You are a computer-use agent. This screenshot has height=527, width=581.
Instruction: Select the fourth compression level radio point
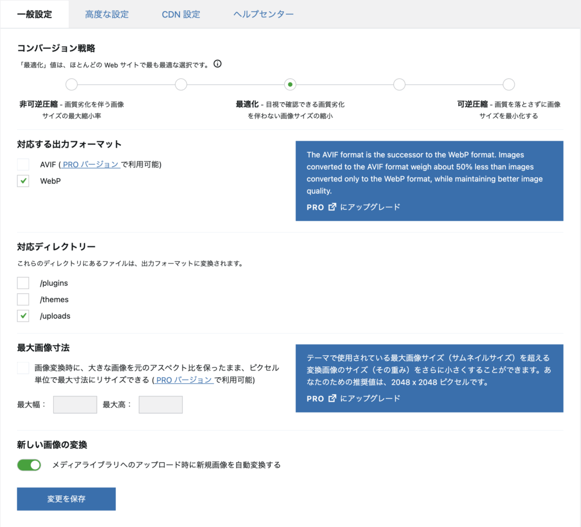click(399, 85)
